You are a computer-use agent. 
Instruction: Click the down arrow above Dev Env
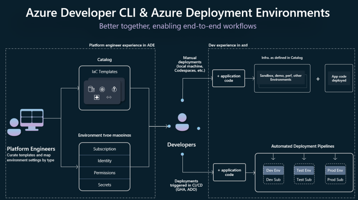[x=273, y=157]
